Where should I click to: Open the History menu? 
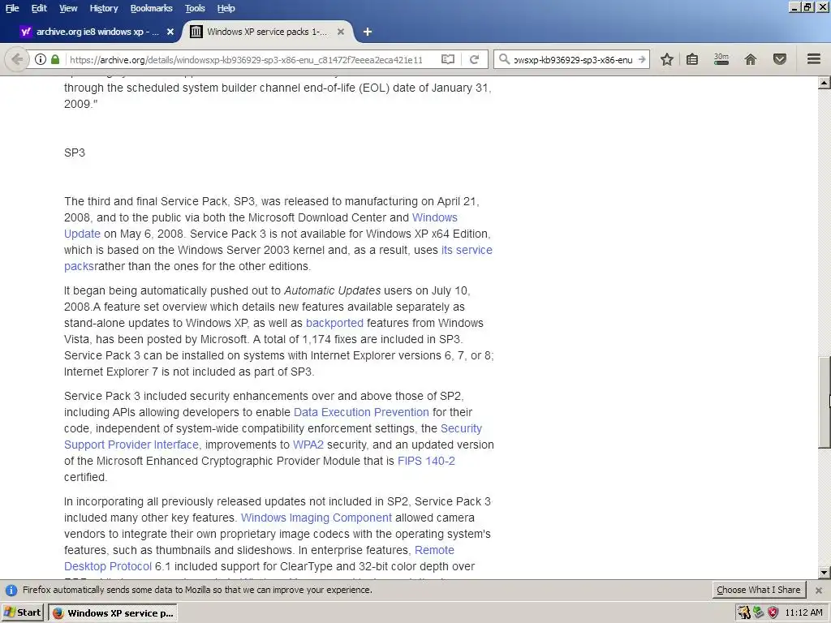[x=103, y=8]
